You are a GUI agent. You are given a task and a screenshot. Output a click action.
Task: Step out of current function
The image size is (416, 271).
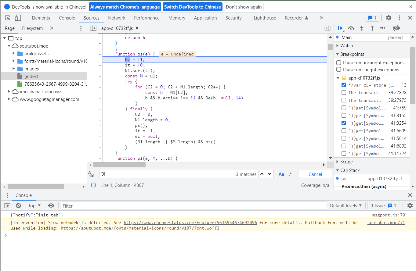click(x=372, y=28)
